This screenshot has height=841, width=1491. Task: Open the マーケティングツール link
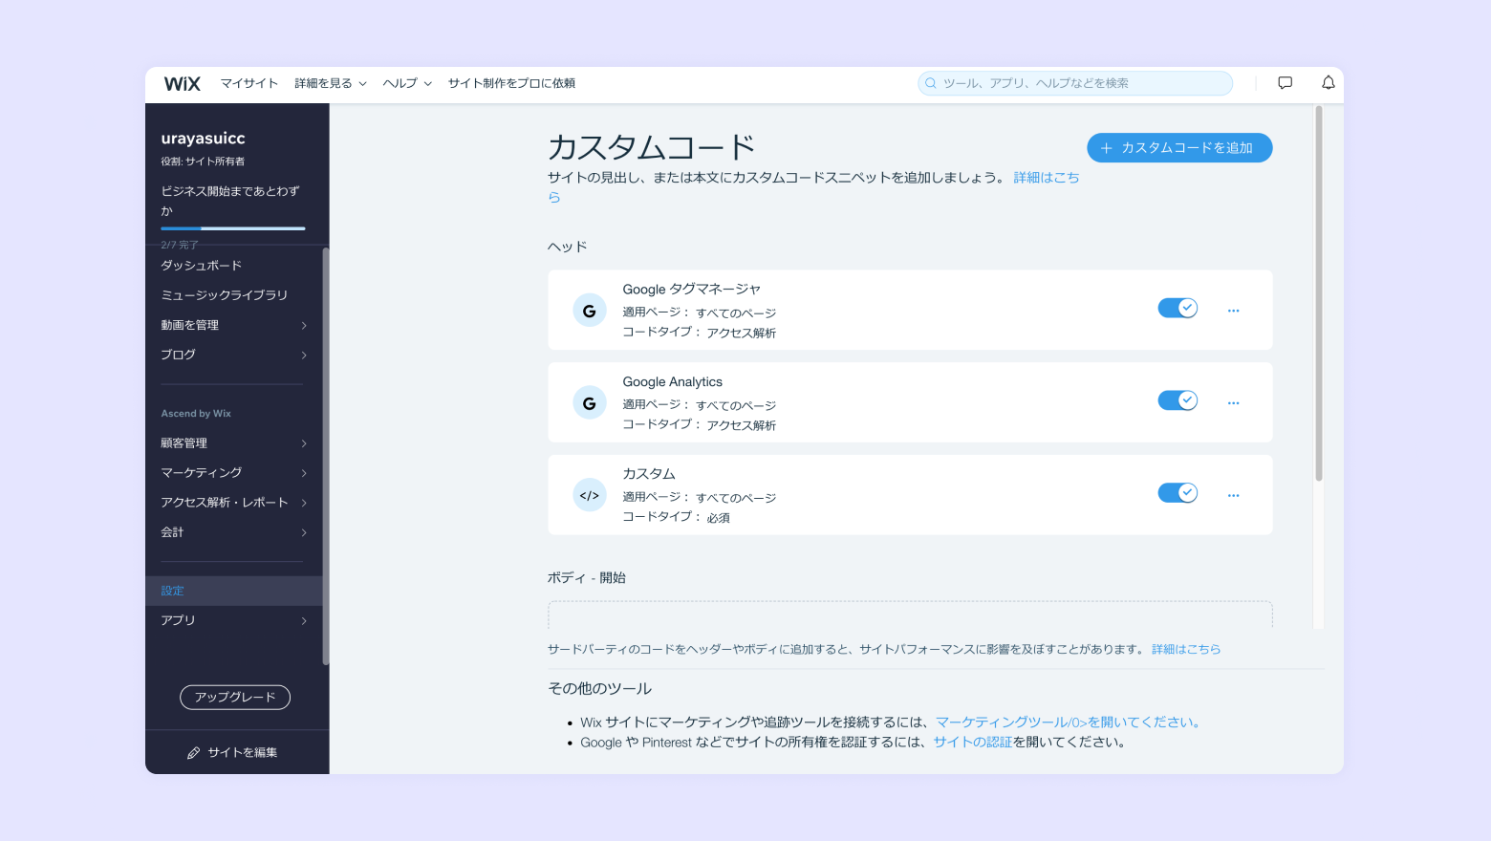[x=1068, y=722]
